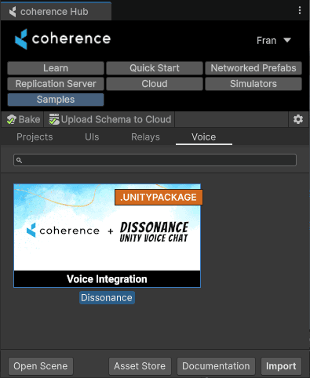Click the search magnifier icon
This screenshot has width=310, height=378.
(x=19, y=160)
